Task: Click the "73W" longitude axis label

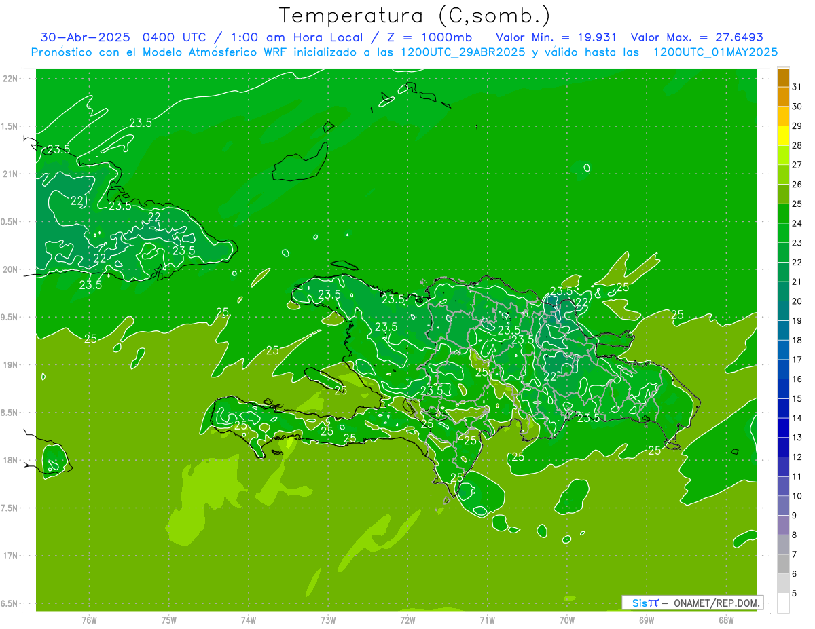Action: click(328, 620)
